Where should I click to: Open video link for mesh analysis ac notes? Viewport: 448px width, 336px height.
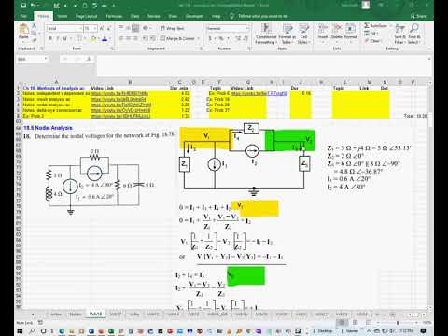coord(118,99)
